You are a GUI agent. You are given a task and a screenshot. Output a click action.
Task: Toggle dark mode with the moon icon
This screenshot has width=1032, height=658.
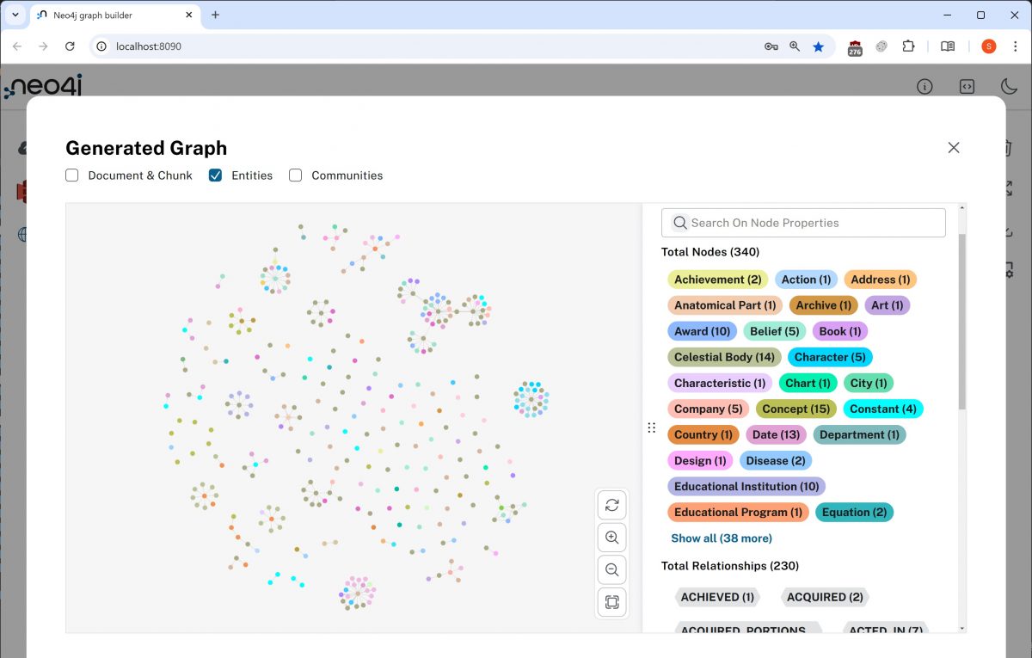tap(1008, 87)
